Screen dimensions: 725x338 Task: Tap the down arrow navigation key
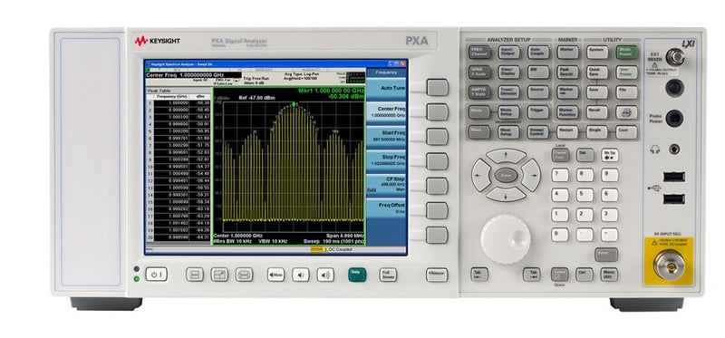point(507,195)
